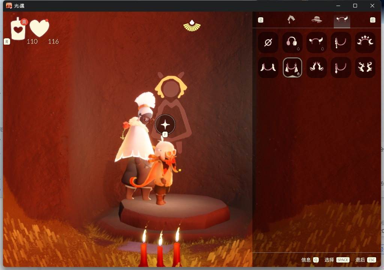Click the 选择 label
Viewport: 384px width, 270px height.
pyautogui.click(x=329, y=260)
